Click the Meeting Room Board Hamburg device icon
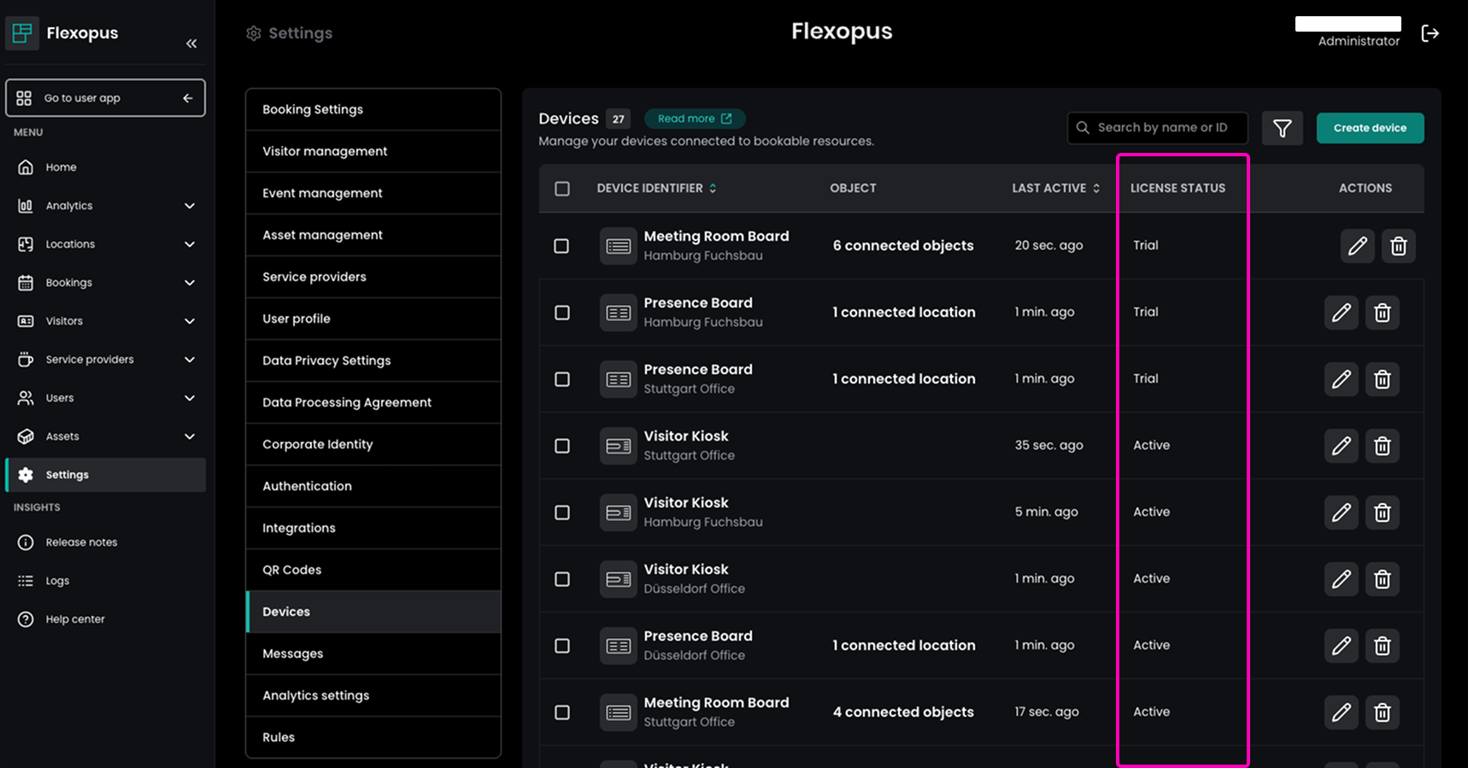Screen dimensions: 1468x768 (618, 246)
